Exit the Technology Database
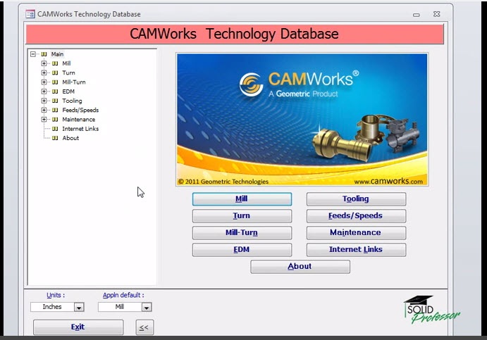Screen dimensions: 487x340 (78, 327)
